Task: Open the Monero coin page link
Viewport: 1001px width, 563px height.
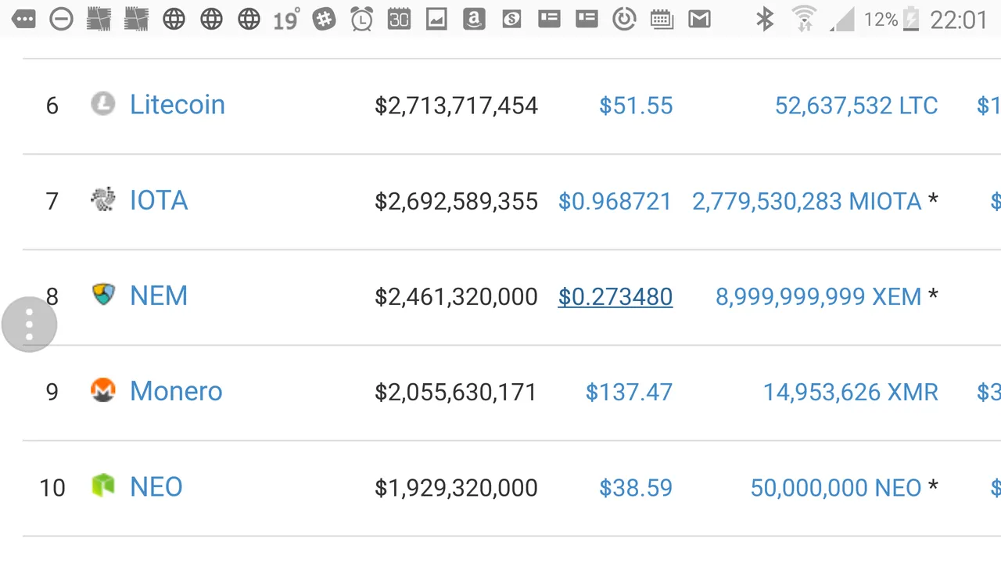Action: (176, 391)
